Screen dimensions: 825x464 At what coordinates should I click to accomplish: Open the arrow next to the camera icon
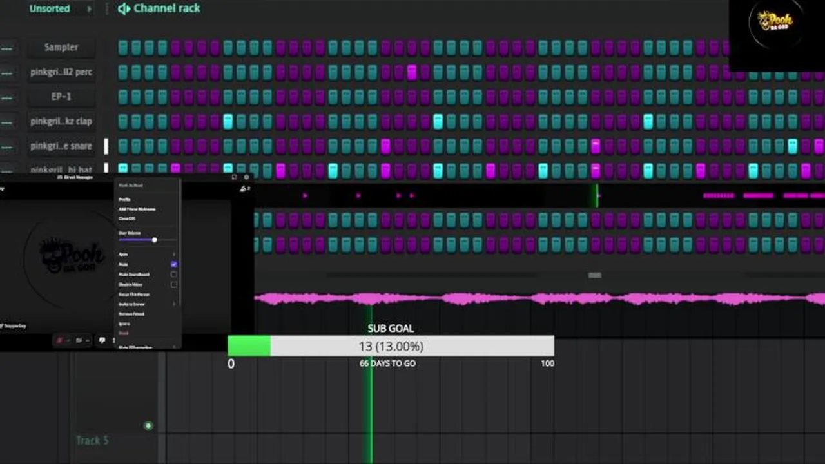pos(88,340)
